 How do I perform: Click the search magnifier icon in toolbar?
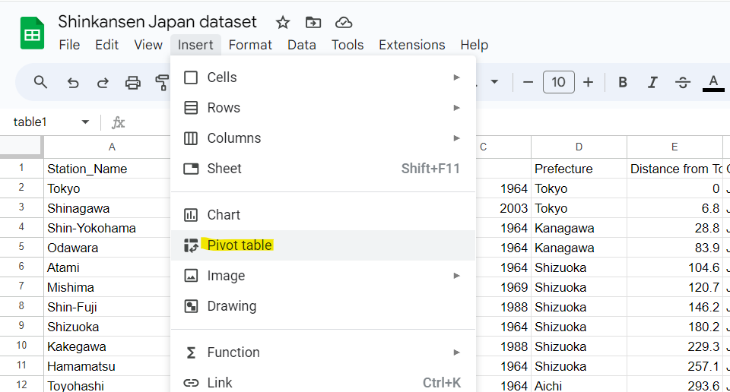coord(41,82)
